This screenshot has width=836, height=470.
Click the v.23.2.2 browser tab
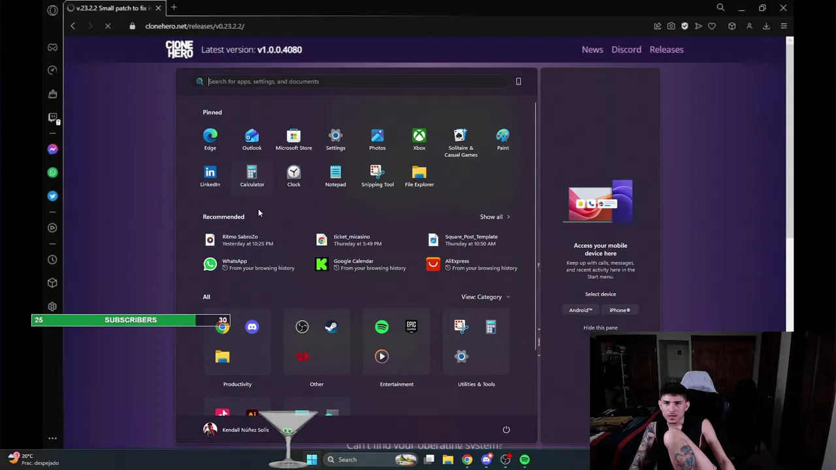pos(112,8)
